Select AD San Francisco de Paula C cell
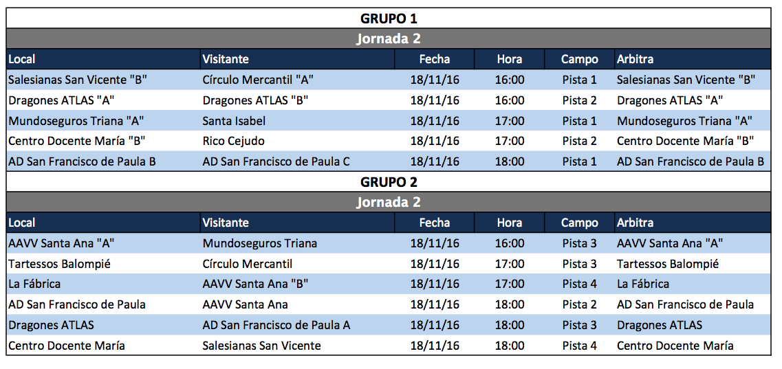Screen dimensions: 782x369 (x=276, y=161)
